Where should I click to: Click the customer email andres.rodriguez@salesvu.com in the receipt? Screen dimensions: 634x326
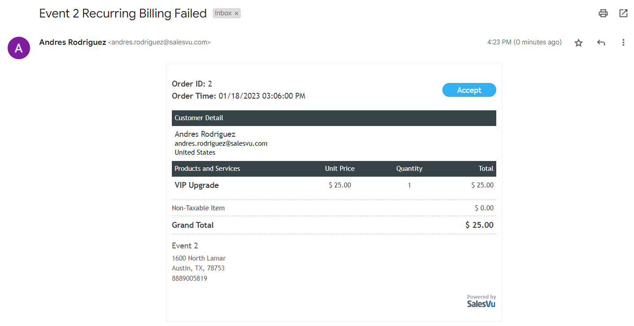(x=221, y=143)
